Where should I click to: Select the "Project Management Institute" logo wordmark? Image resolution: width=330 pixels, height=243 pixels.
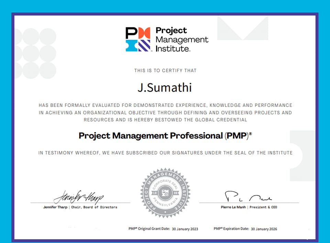[182, 39]
